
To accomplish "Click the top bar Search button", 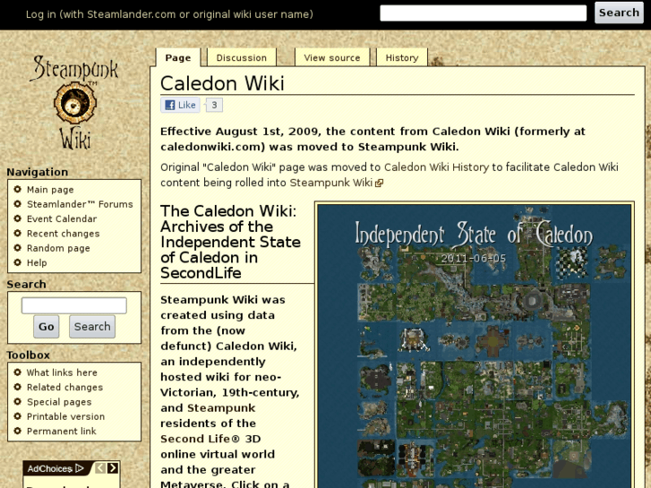I will [619, 13].
